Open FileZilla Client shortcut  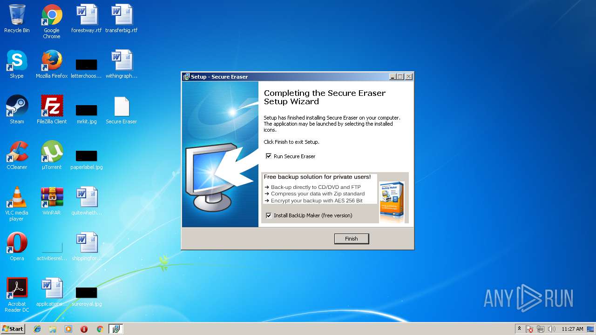click(52, 110)
